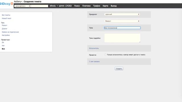Image resolution: width=182 pixels, height=102 pixels.
Task: Open 'Все тикеты' in sidebar
Action: point(6,15)
